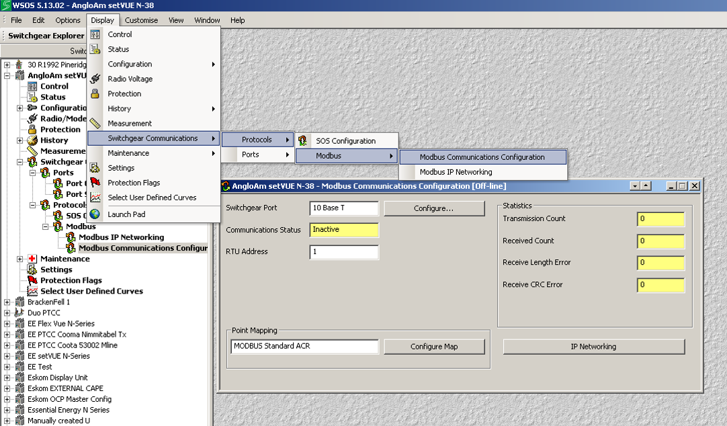The image size is (727, 426).
Task: Expand the EE Test tree node
Action: [7, 367]
